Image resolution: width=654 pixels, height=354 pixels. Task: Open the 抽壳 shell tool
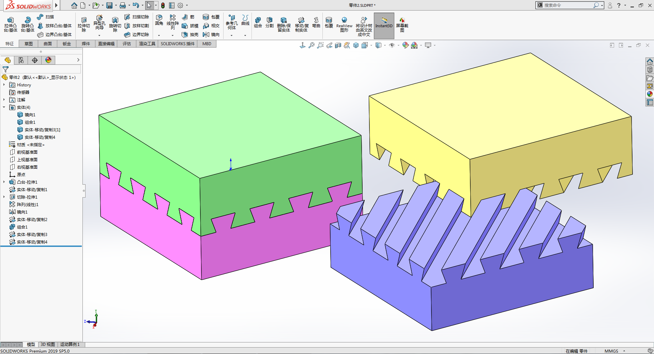(190, 35)
